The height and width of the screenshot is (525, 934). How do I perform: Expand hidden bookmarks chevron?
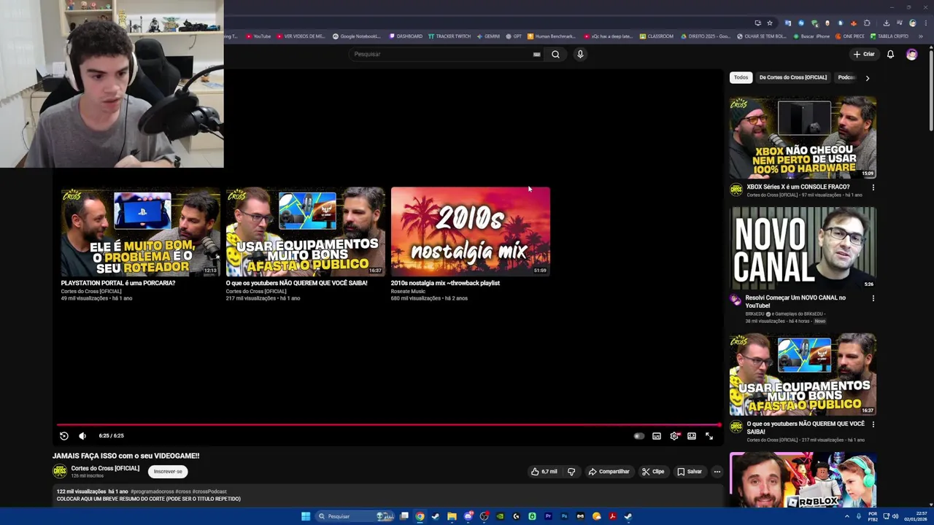[x=919, y=36]
